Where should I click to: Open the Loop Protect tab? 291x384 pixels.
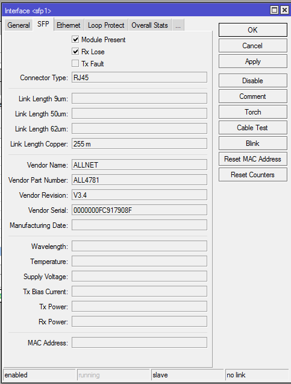(x=106, y=25)
